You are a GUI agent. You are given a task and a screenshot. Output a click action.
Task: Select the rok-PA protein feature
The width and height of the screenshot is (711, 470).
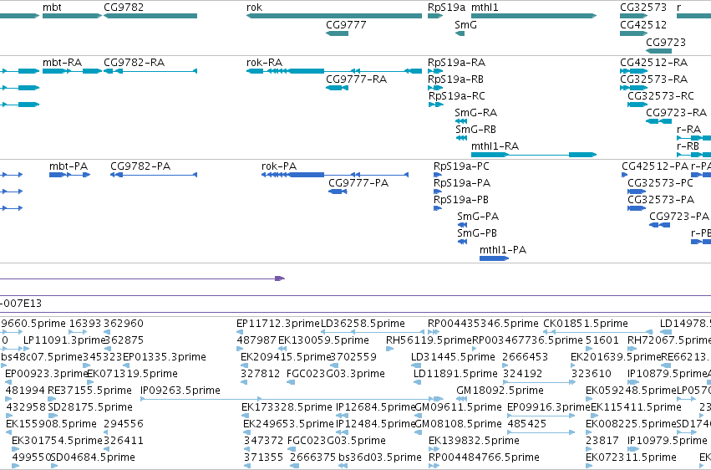(335, 175)
